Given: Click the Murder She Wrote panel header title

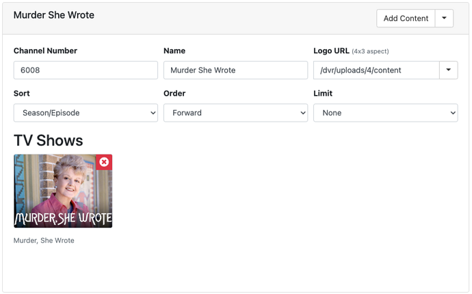Looking at the screenshot, I should (x=54, y=15).
